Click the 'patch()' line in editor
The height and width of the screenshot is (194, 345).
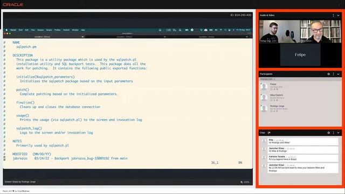(x=23, y=90)
